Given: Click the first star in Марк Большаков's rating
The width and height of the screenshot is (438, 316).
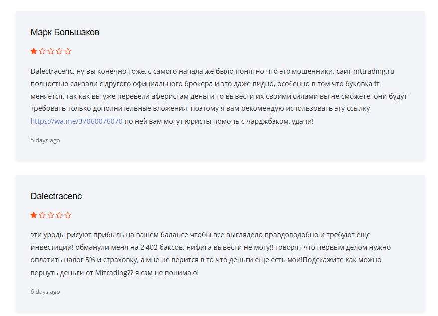Looking at the screenshot, I should click(x=34, y=51).
